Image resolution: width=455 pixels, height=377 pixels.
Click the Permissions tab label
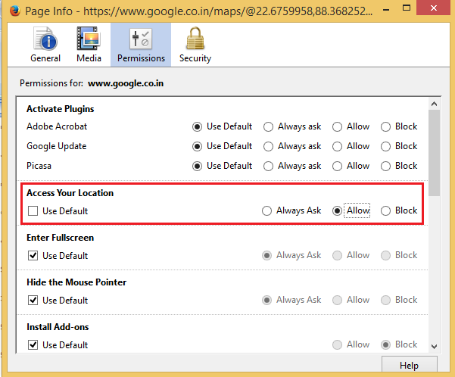click(141, 58)
